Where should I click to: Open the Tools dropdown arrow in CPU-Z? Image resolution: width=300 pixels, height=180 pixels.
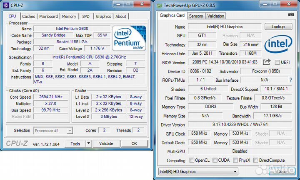click(89, 143)
